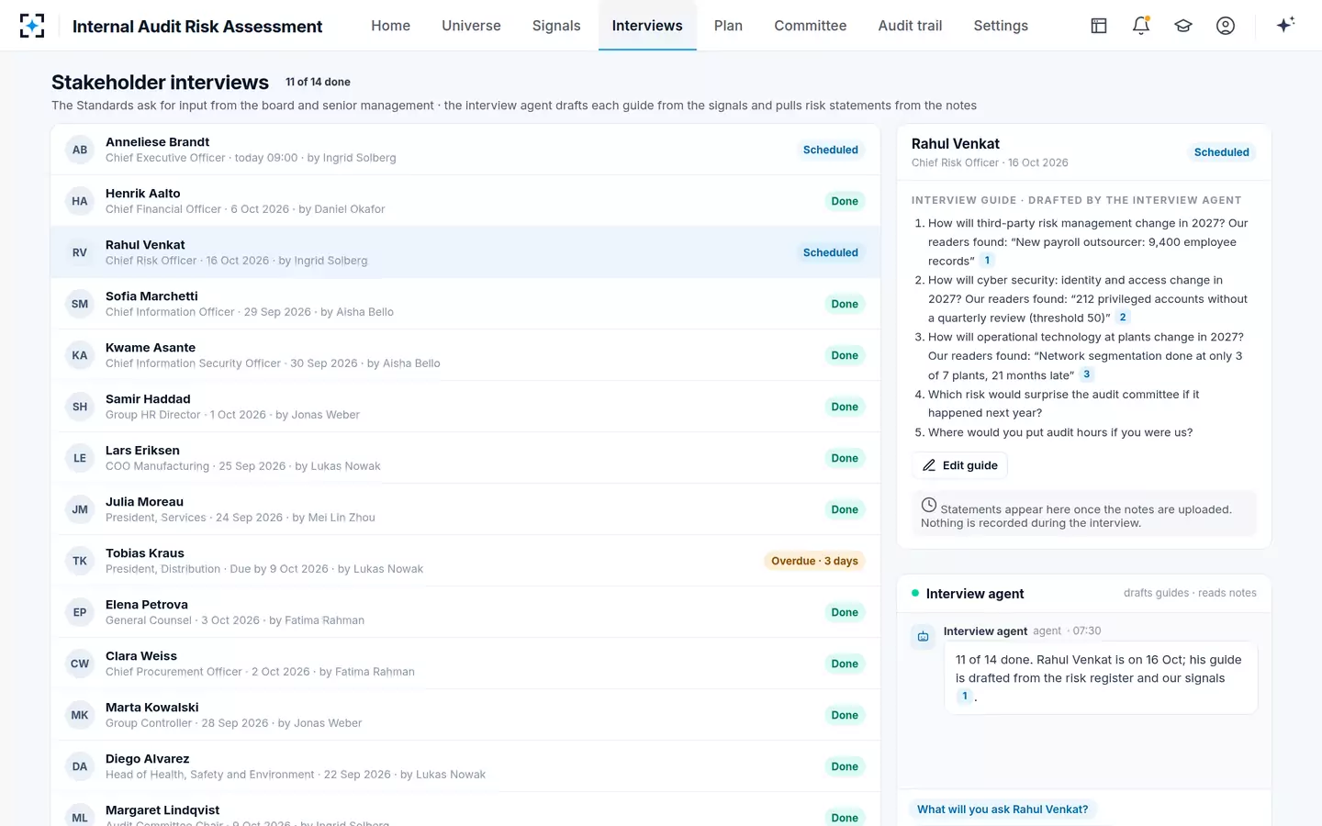The width and height of the screenshot is (1322, 826).
Task: Open the sparkle AI assistant icon
Action: [1285, 25]
